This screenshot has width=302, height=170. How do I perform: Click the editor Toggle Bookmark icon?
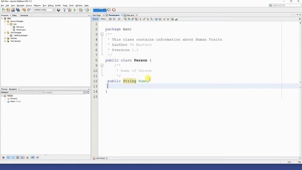(151, 19)
